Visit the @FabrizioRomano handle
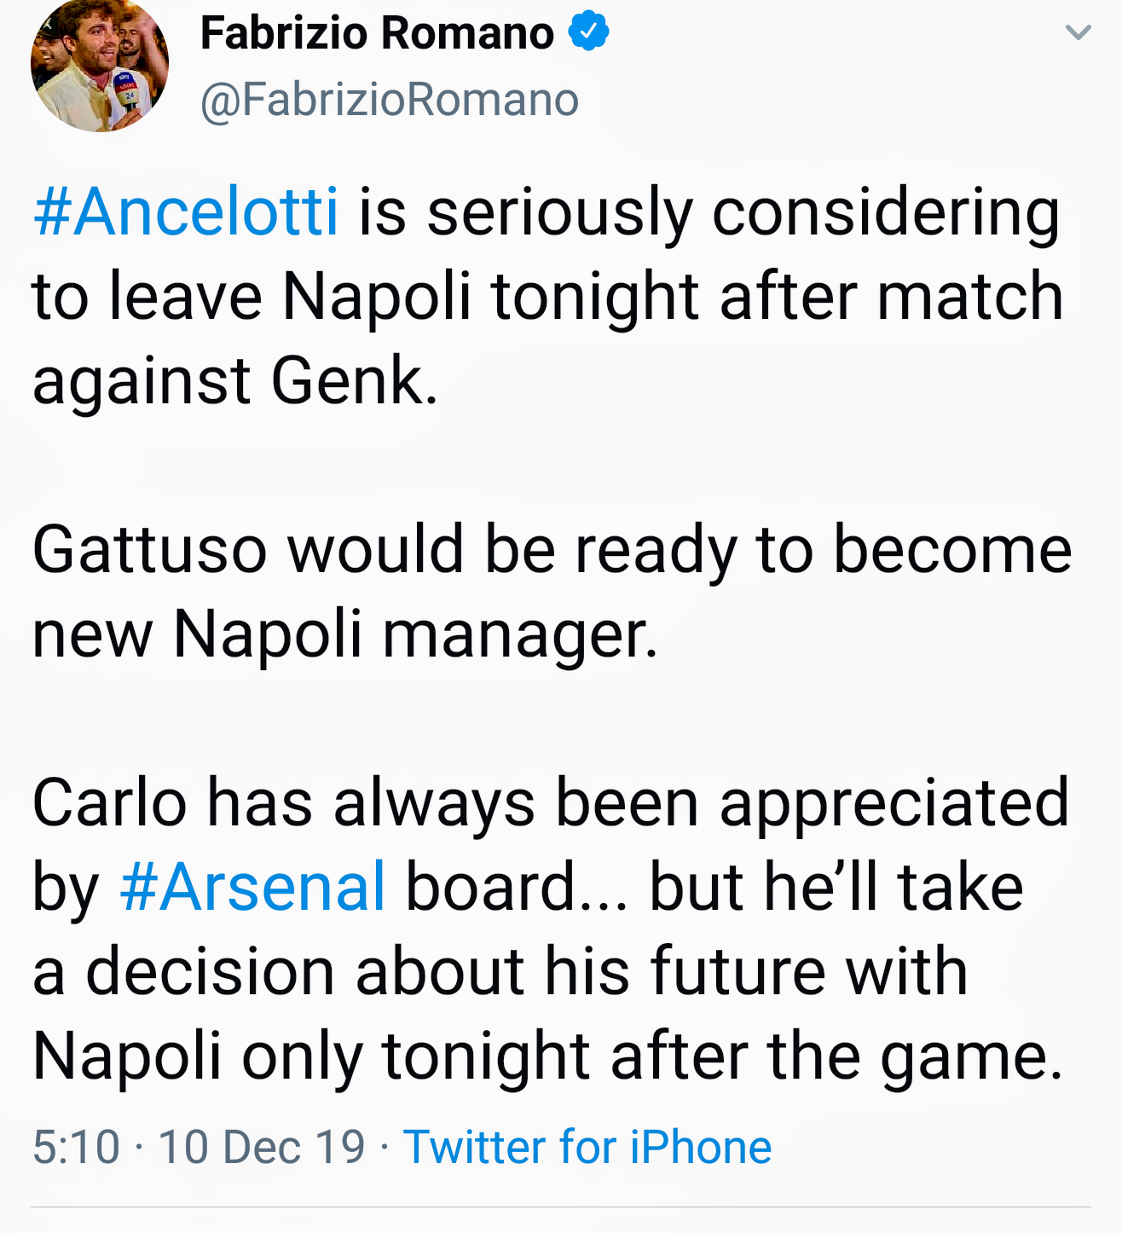The height and width of the screenshot is (1233, 1122). (390, 100)
